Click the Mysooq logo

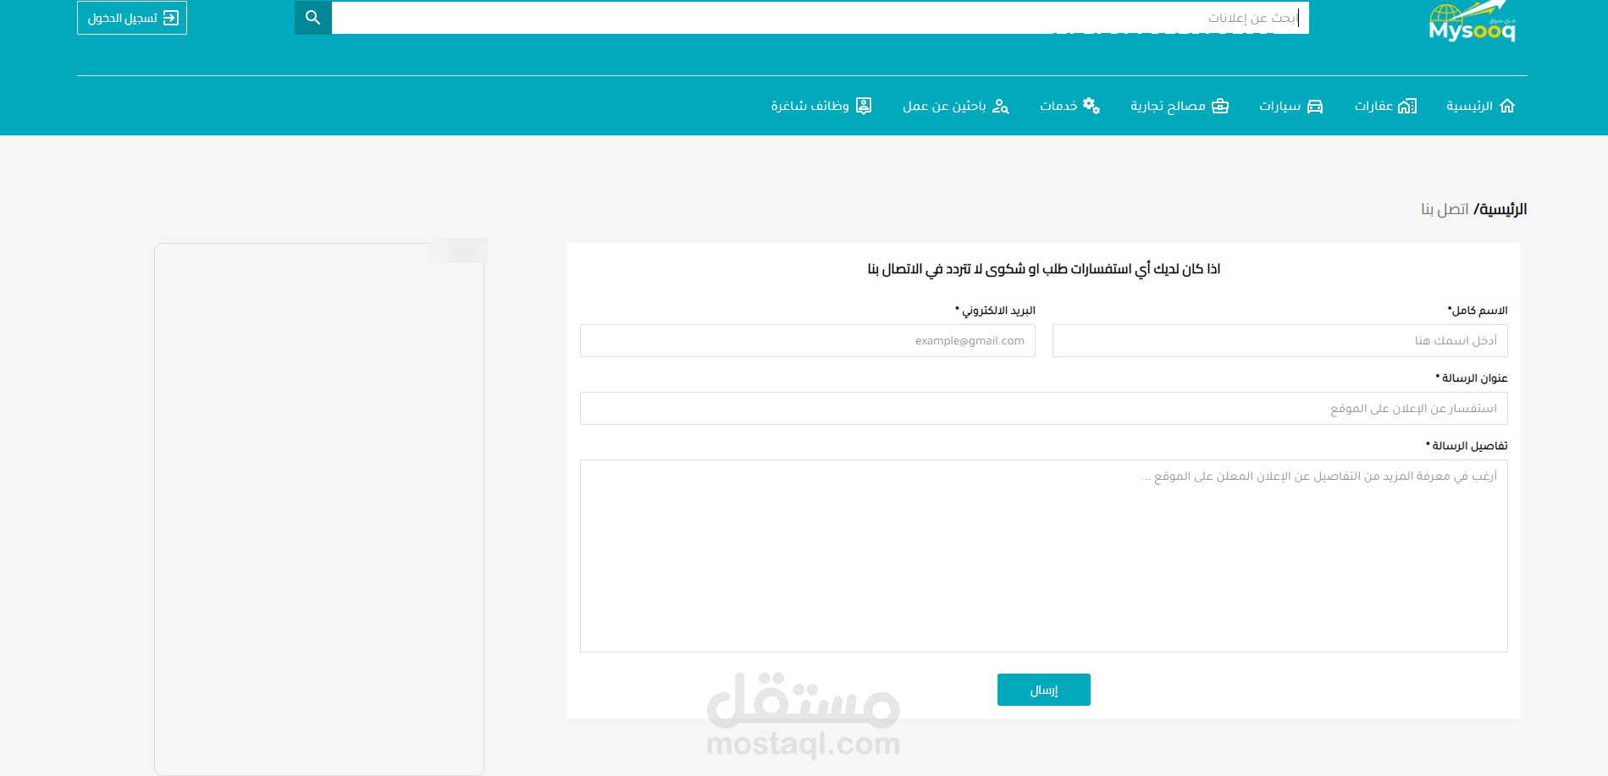[1472, 22]
